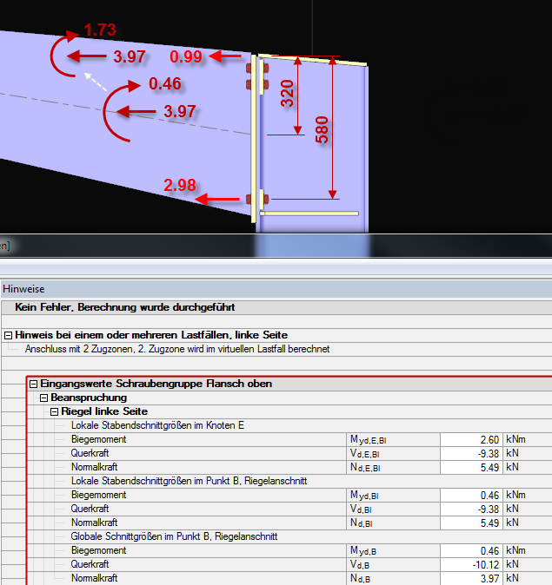Click the Myd,Bl symbol cell
Image resolution: width=552 pixels, height=585 pixels.
tap(393, 495)
